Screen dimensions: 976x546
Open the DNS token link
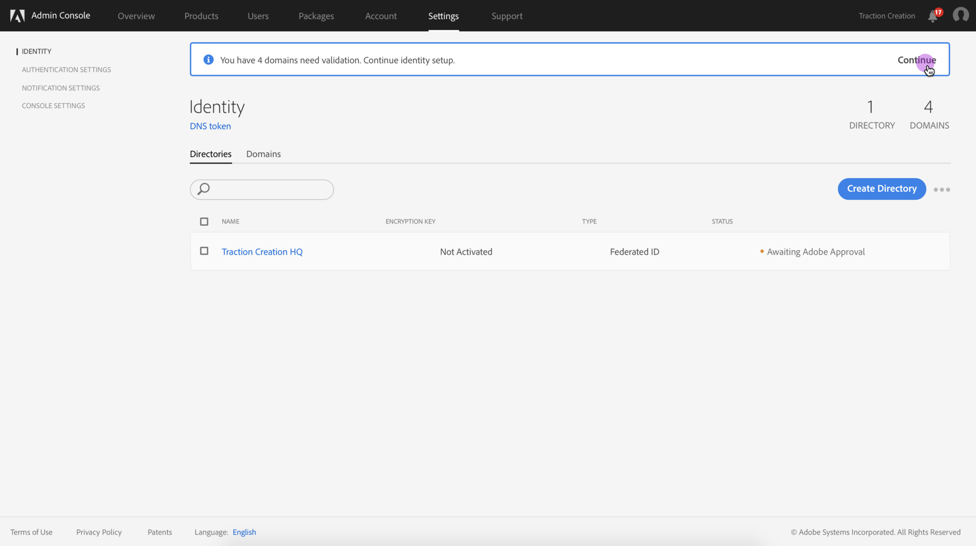pyautogui.click(x=210, y=126)
